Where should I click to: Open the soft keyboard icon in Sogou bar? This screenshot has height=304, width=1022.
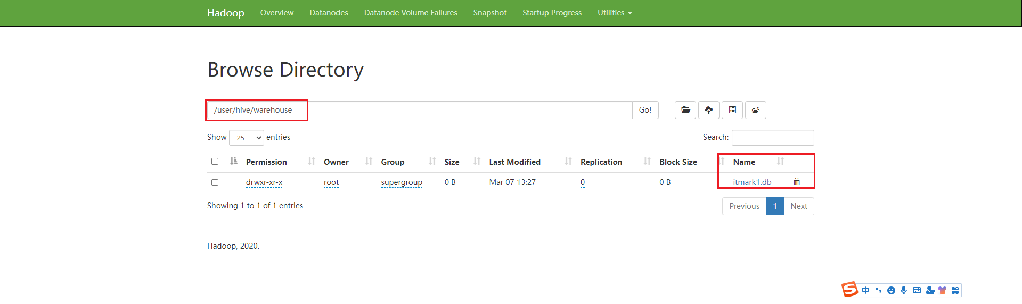coord(917,290)
